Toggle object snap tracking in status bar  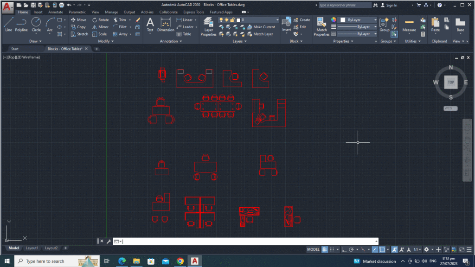375,249
